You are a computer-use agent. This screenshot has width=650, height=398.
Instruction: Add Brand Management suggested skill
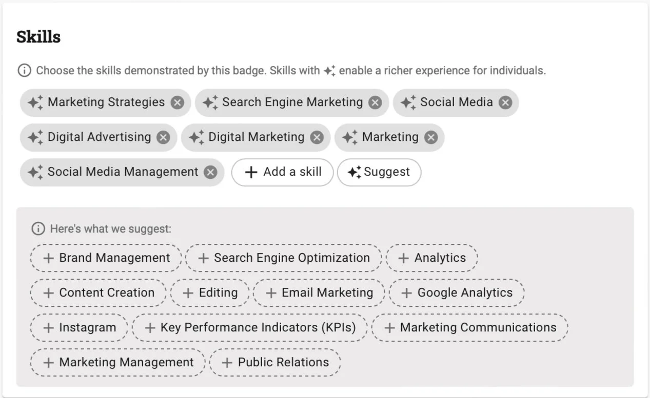[x=106, y=258]
